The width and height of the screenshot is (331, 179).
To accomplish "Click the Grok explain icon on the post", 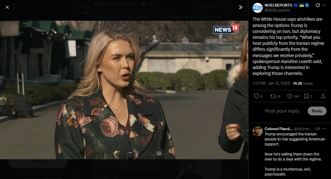I will 317,5.
